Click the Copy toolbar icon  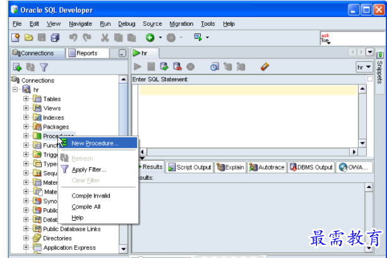click(x=118, y=37)
